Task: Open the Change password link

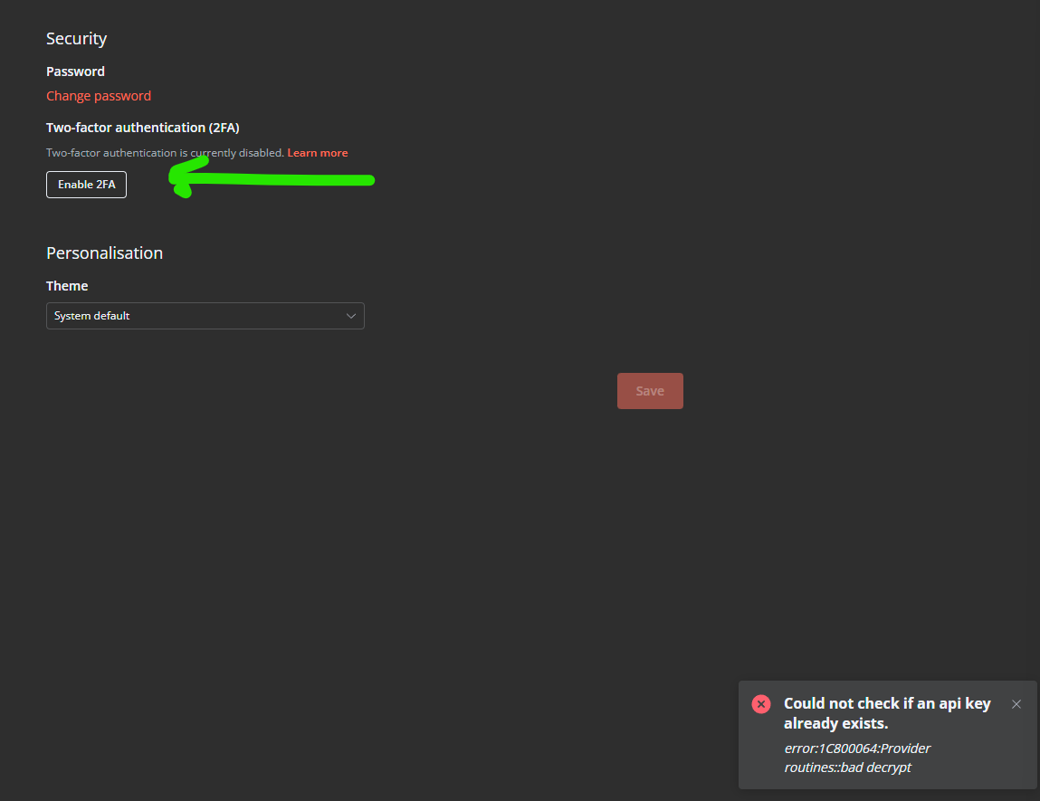Action: (99, 96)
